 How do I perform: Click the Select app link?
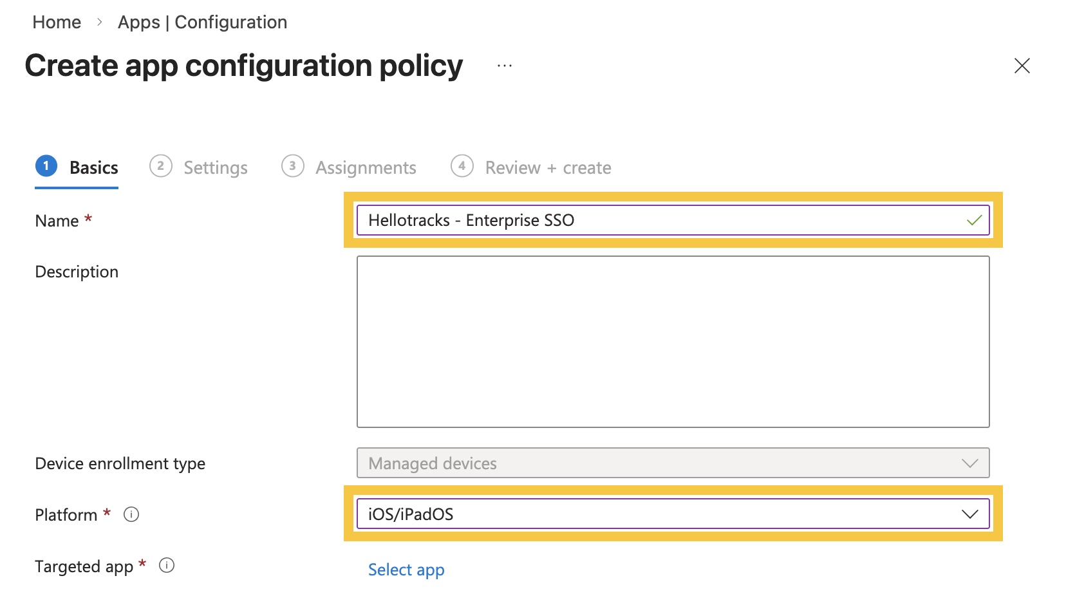point(406,570)
